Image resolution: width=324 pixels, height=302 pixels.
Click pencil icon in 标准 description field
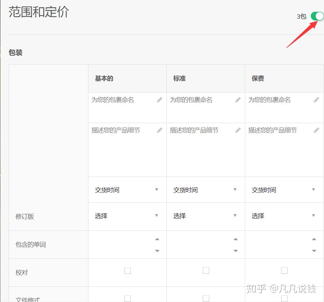pos(238,130)
